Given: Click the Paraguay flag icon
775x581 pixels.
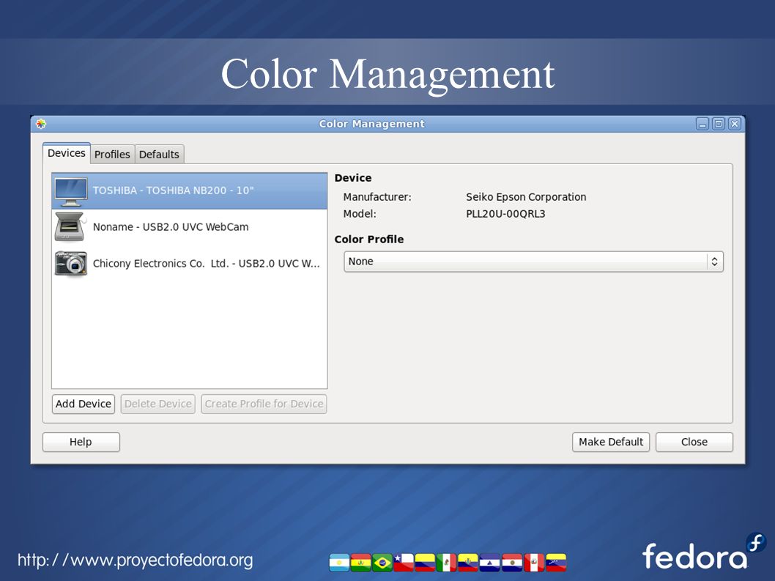Looking at the screenshot, I should [513, 563].
